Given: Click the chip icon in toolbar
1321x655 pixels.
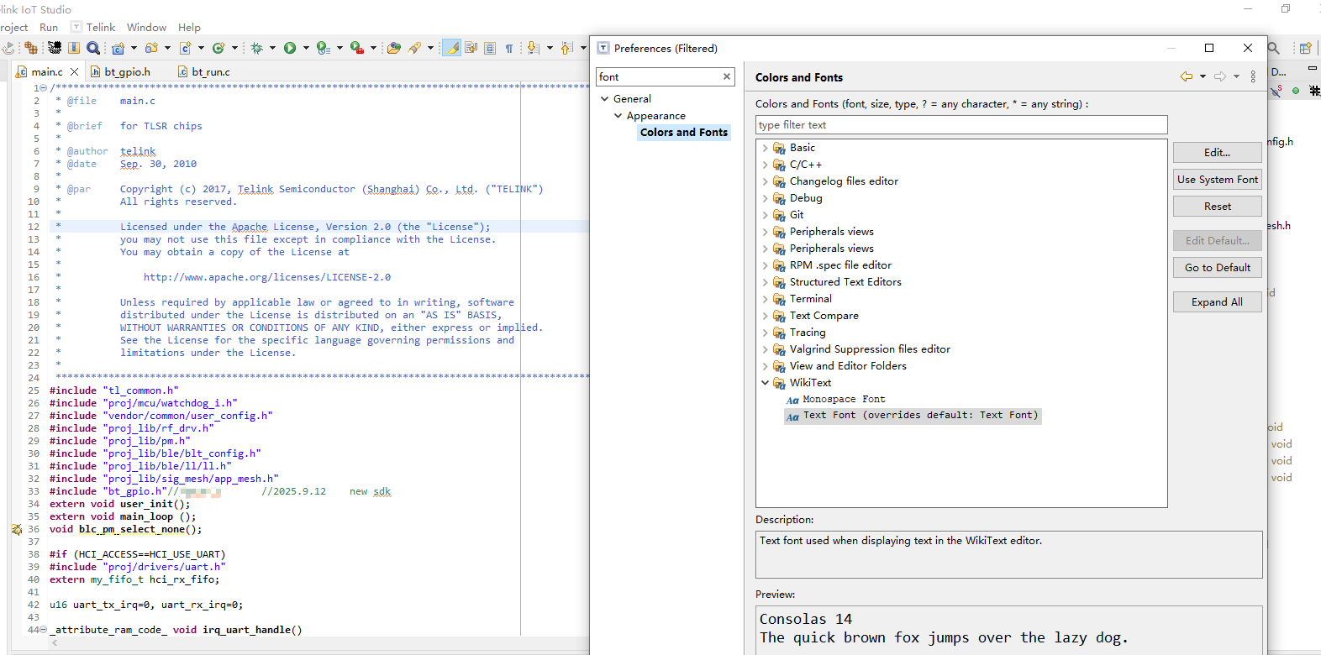Looking at the screenshot, I should tap(55, 48).
